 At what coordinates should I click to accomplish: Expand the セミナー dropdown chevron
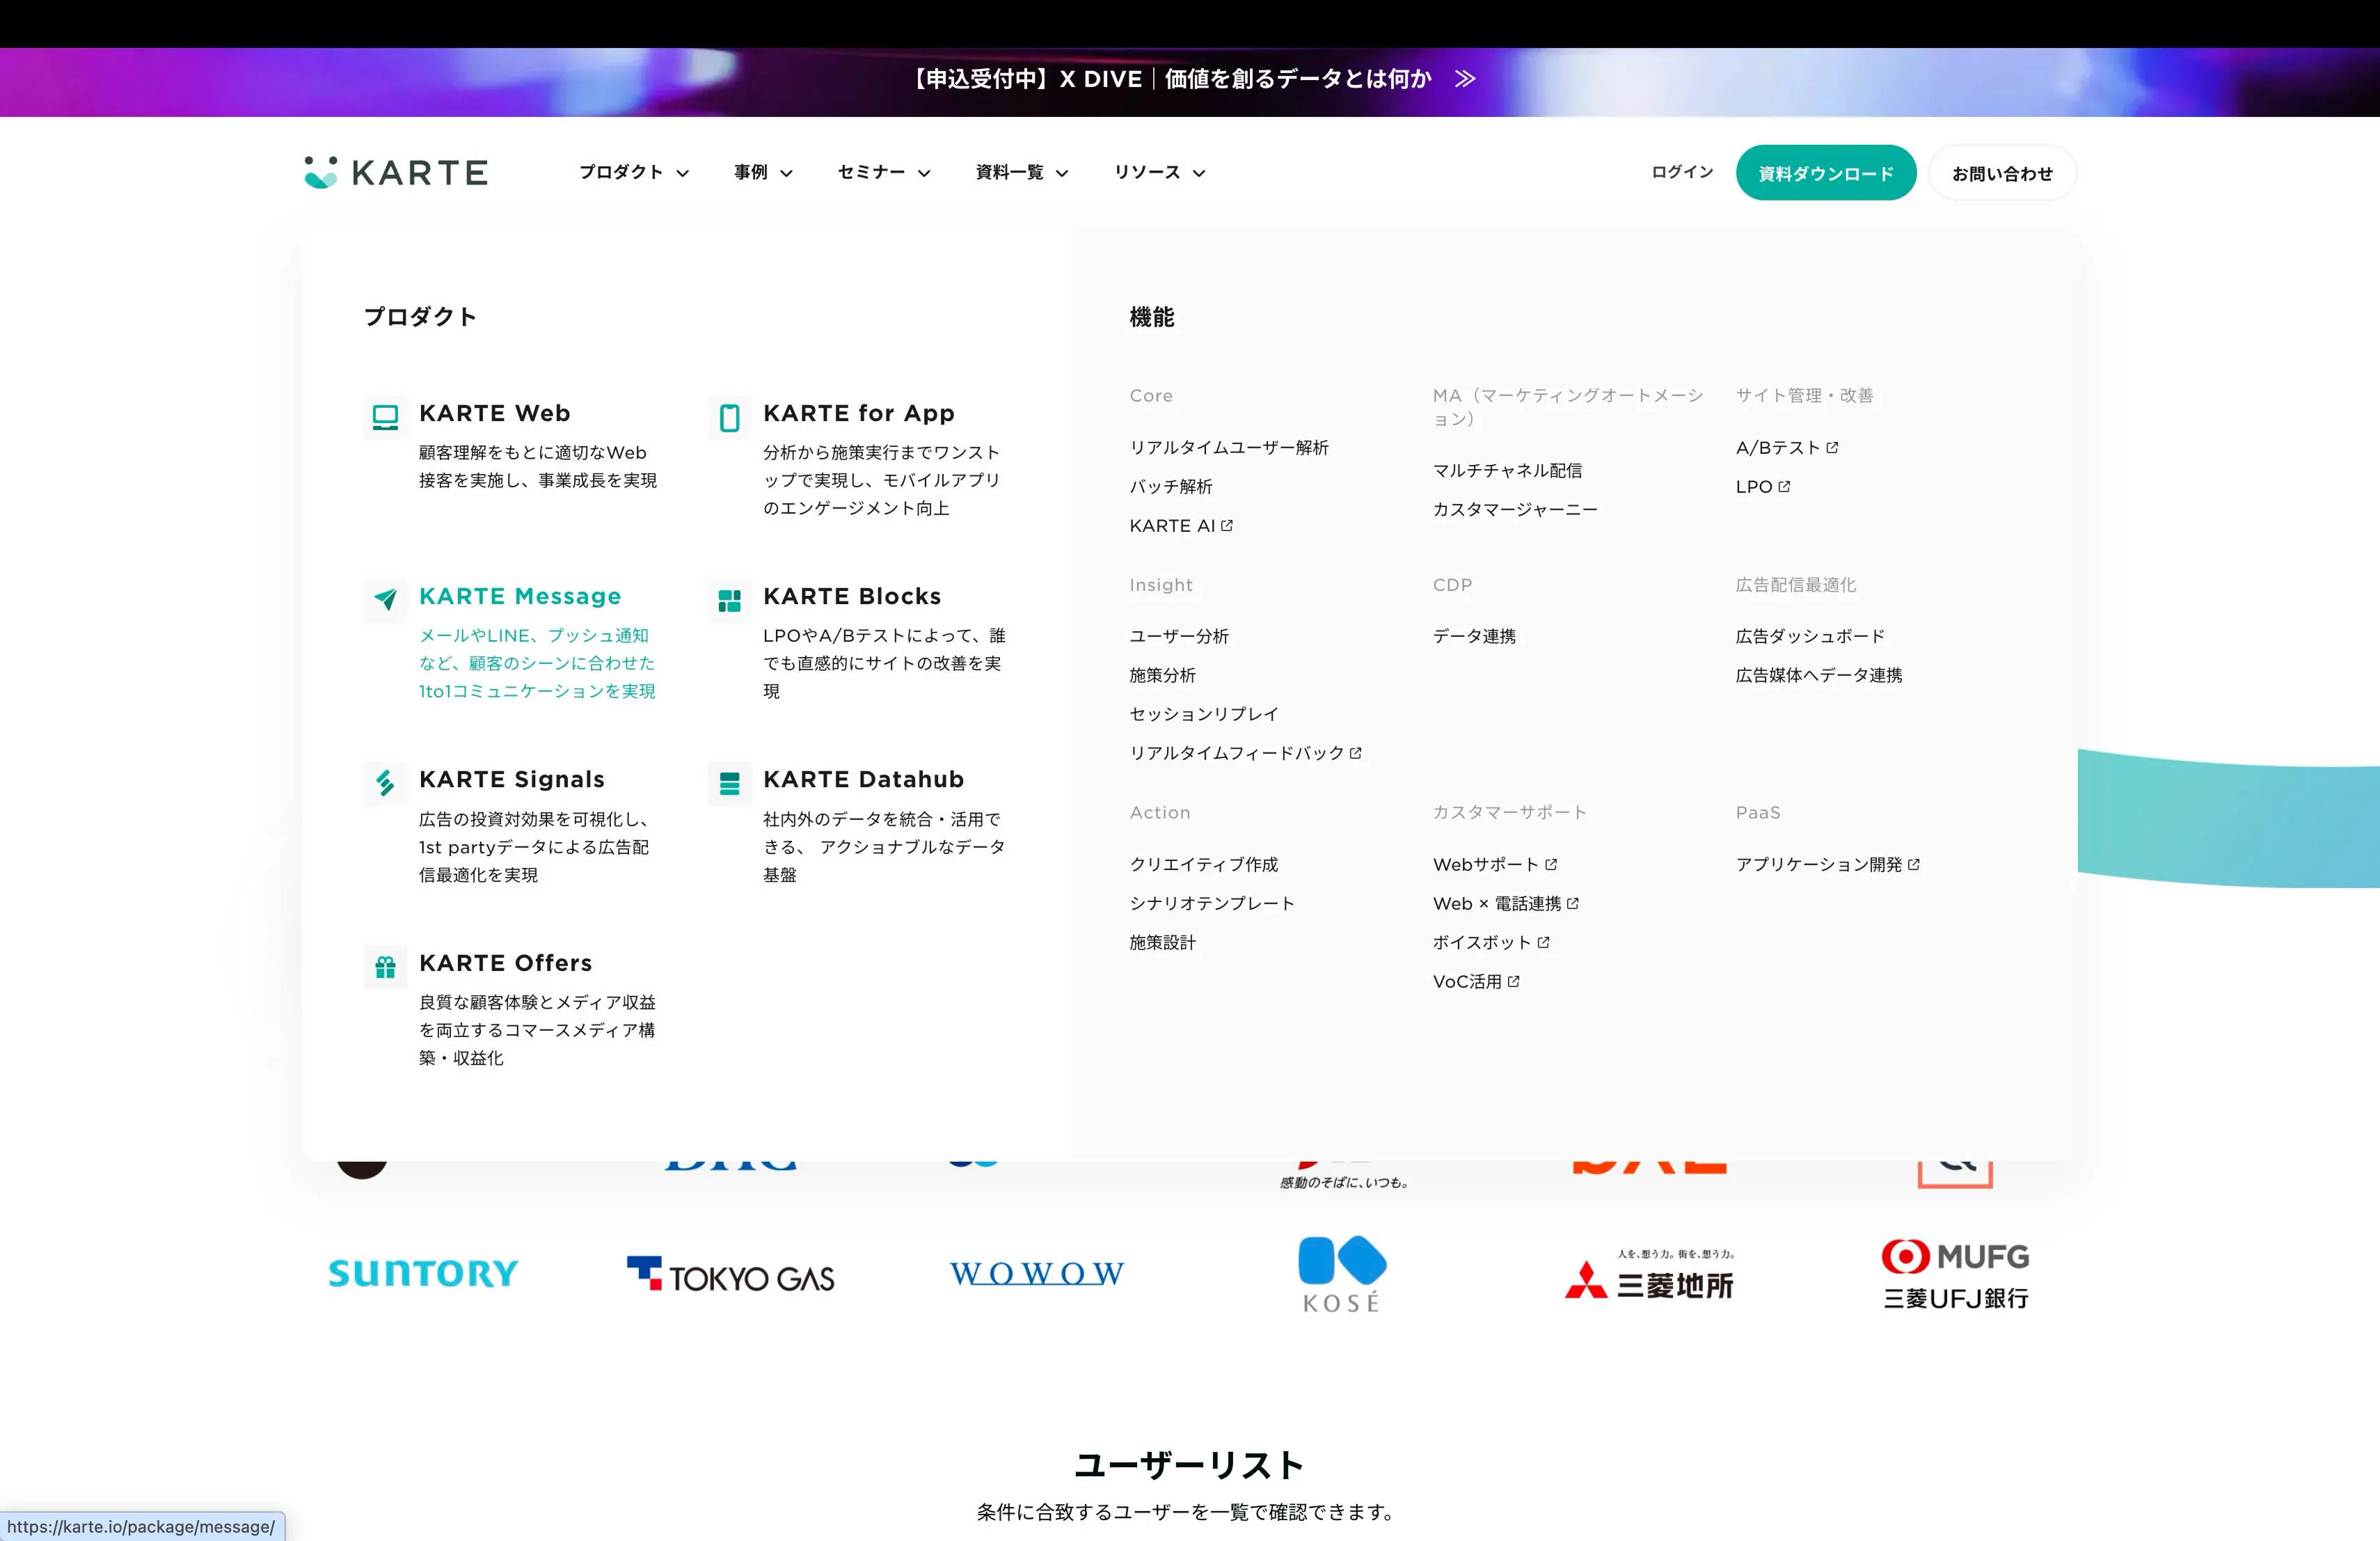(x=924, y=173)
